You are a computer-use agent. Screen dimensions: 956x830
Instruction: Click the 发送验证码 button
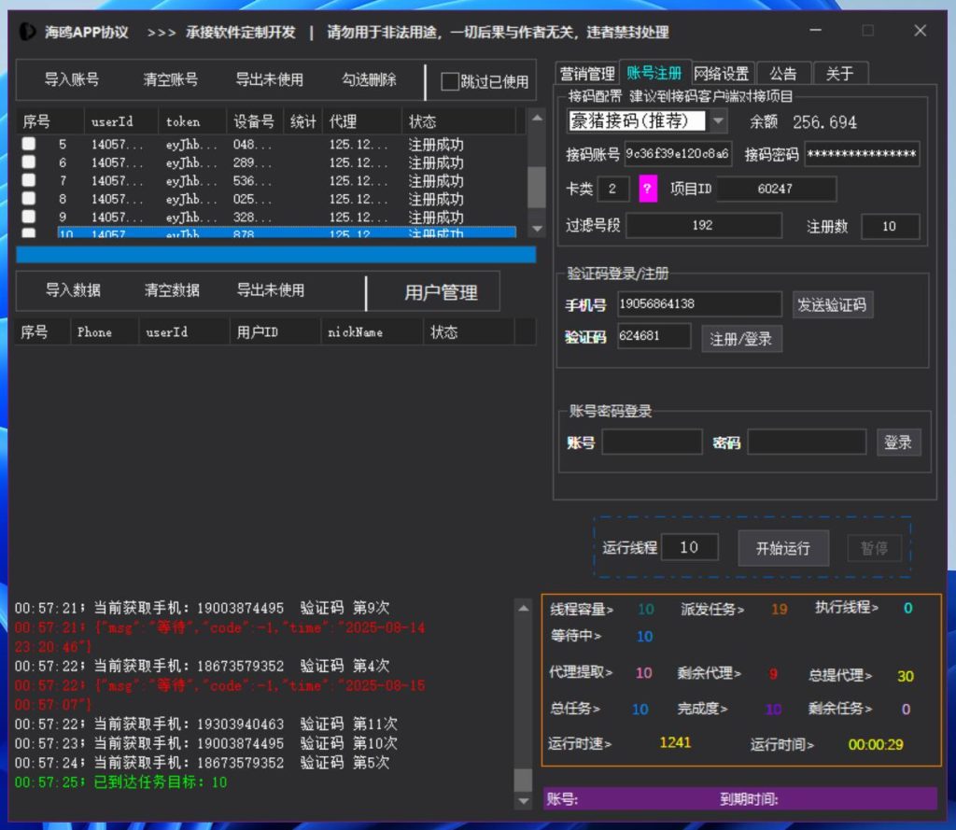click(831, 304)
